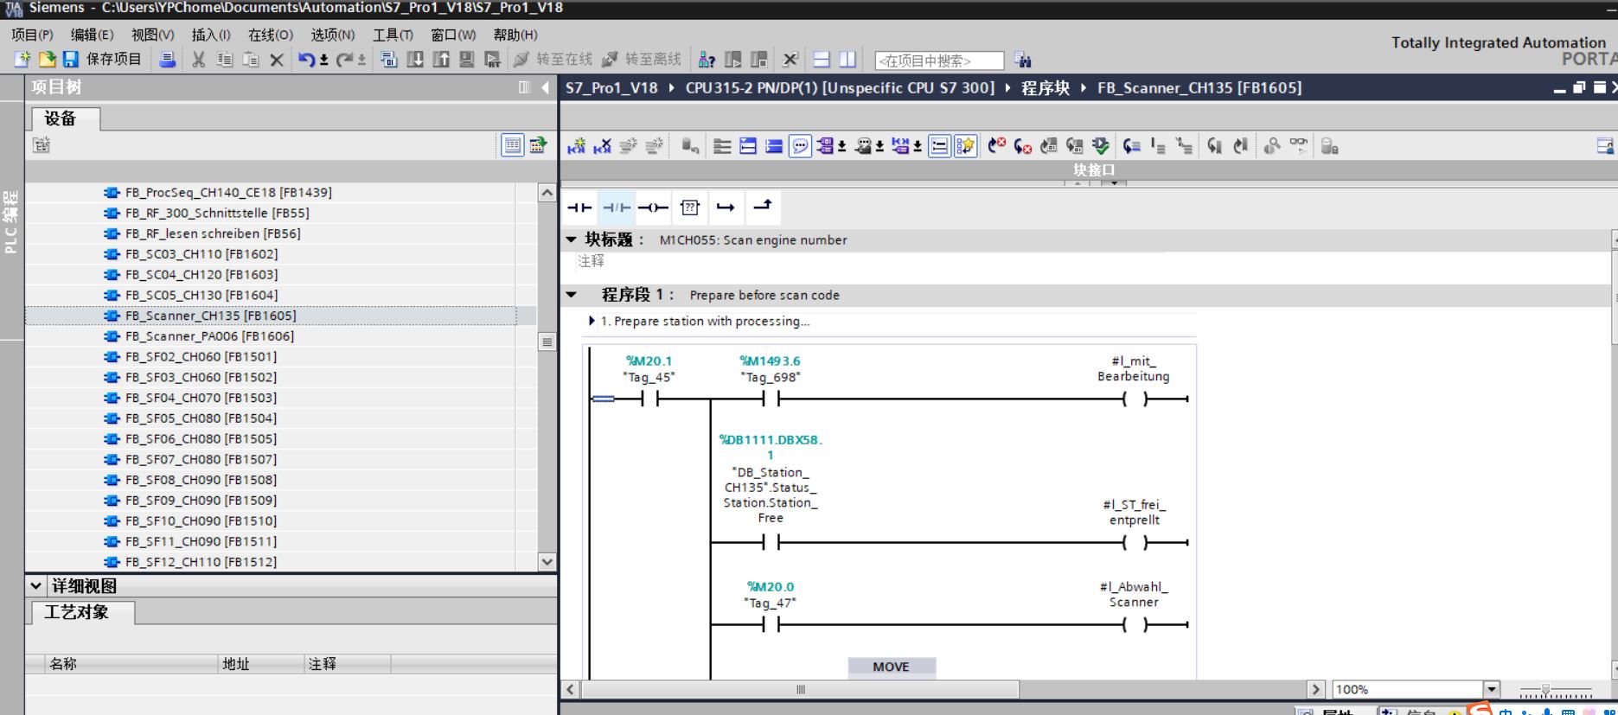Expand the '1. Prepare station with processing' comment
The image size is (1618, 715).
point(592,321)
